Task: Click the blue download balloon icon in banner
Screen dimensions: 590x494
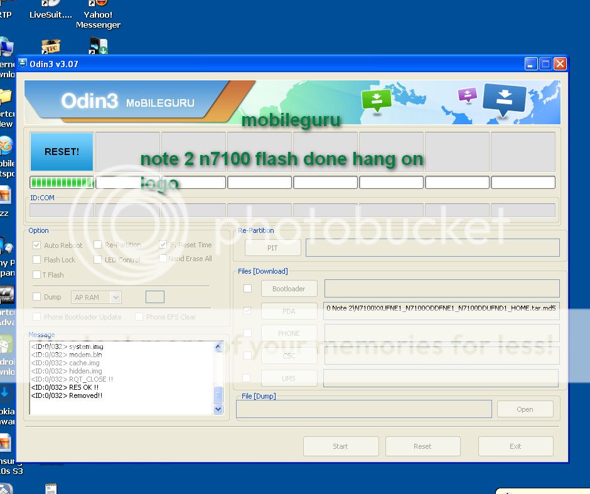Action: point(504,100)
